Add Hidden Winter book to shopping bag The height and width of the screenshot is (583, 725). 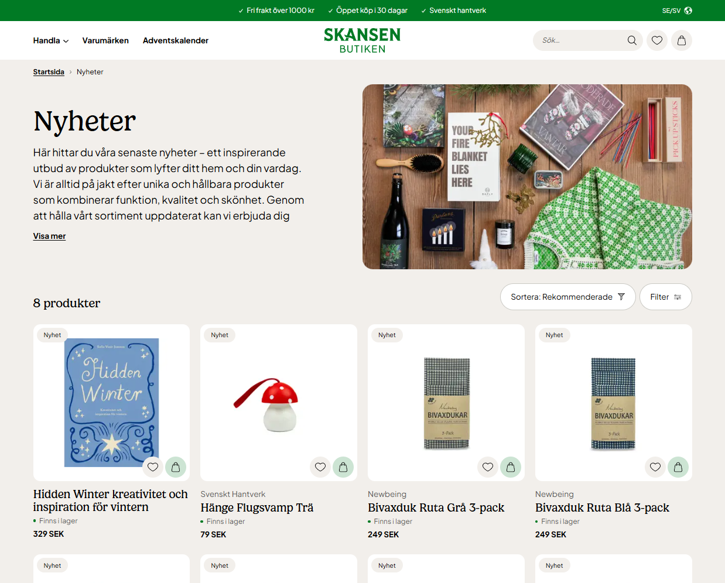click(x=176, y=467)
